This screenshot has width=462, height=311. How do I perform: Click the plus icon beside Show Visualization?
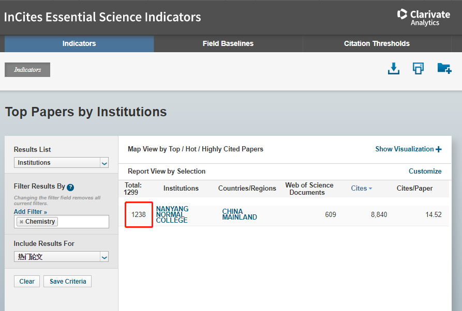coord(439,149)
